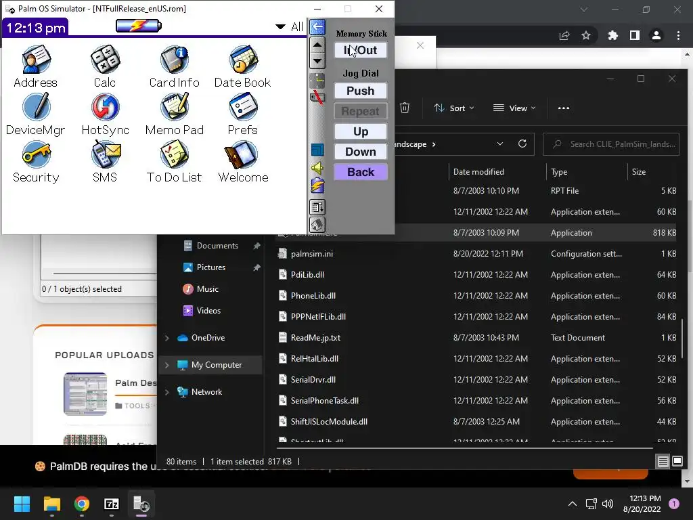Click the delete trash icon in File Explorer
693x520 pixels.
(405, 108)
